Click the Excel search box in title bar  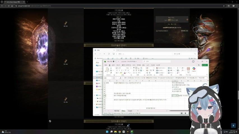[157, 61]
